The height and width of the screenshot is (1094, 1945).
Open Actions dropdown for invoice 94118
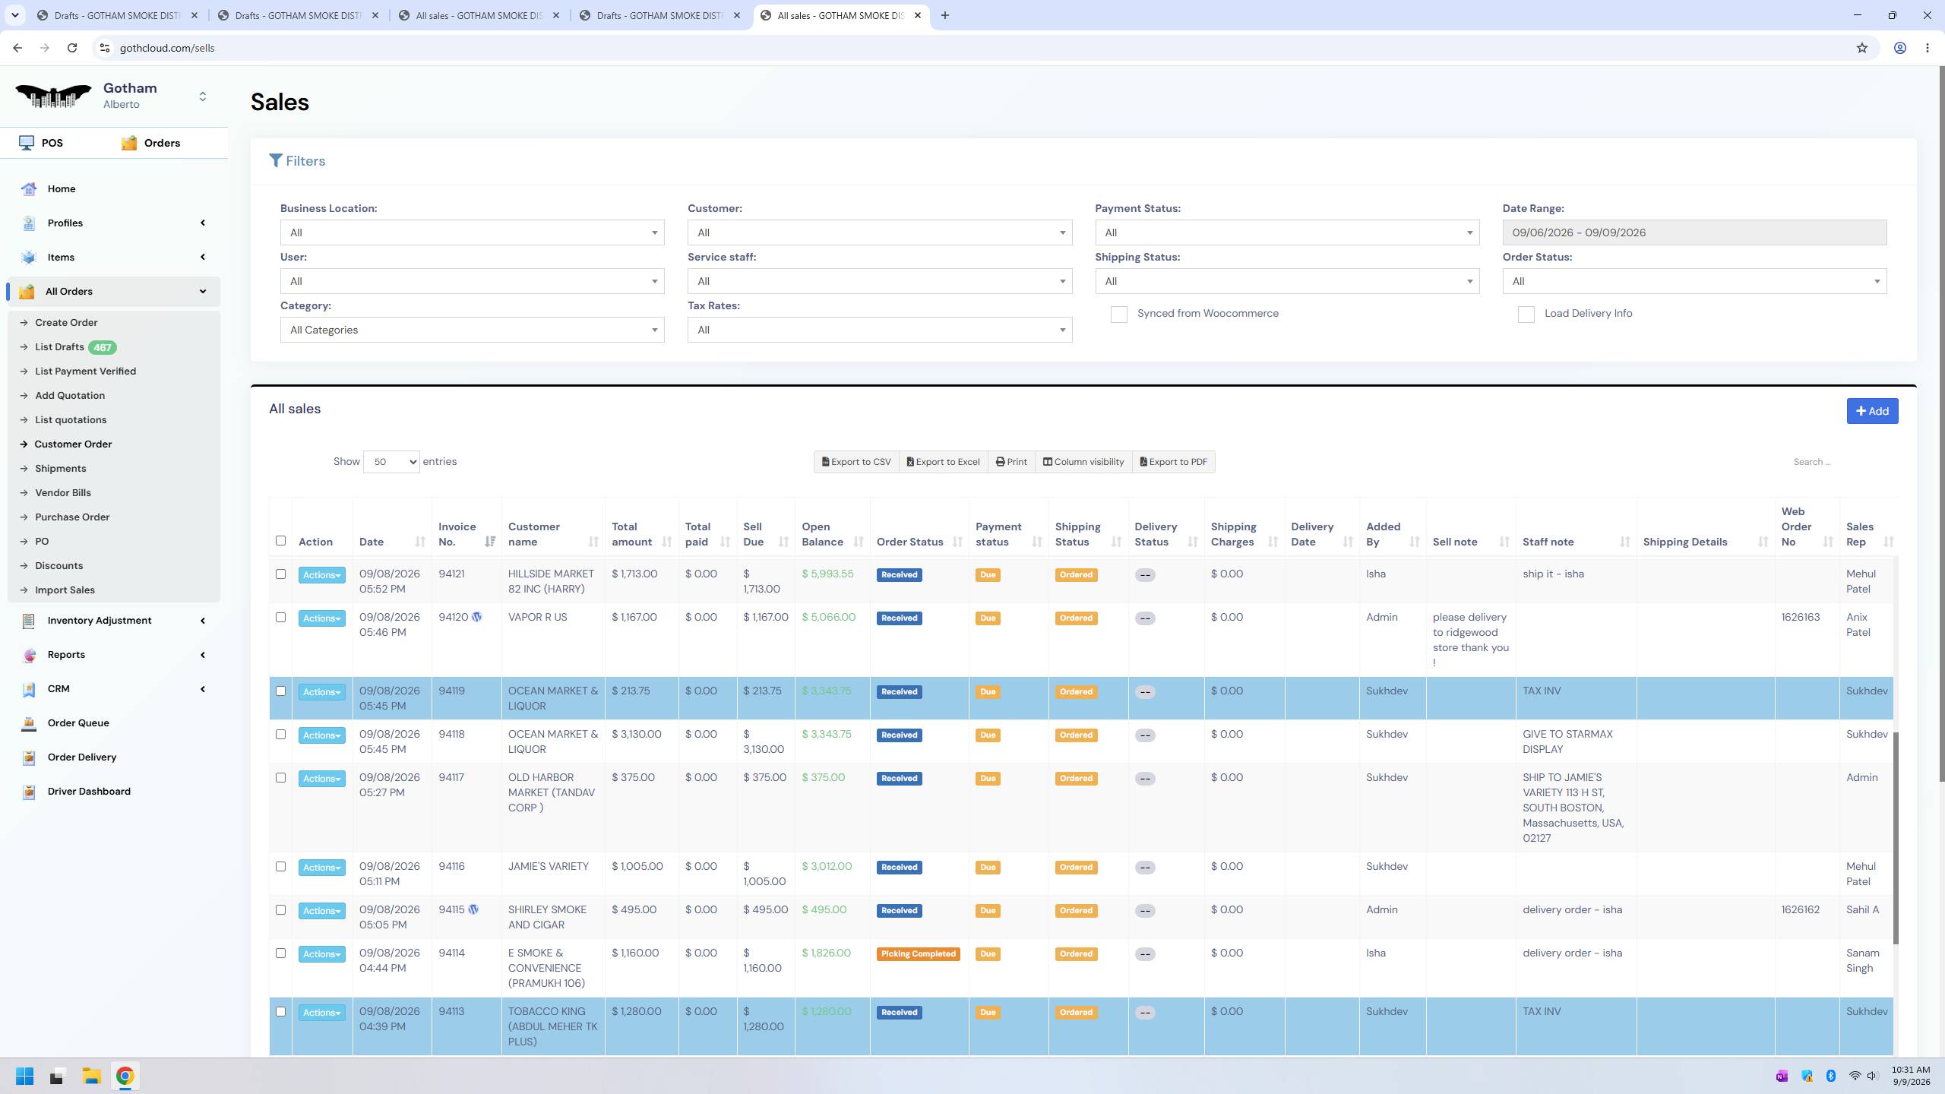[321, 735]
